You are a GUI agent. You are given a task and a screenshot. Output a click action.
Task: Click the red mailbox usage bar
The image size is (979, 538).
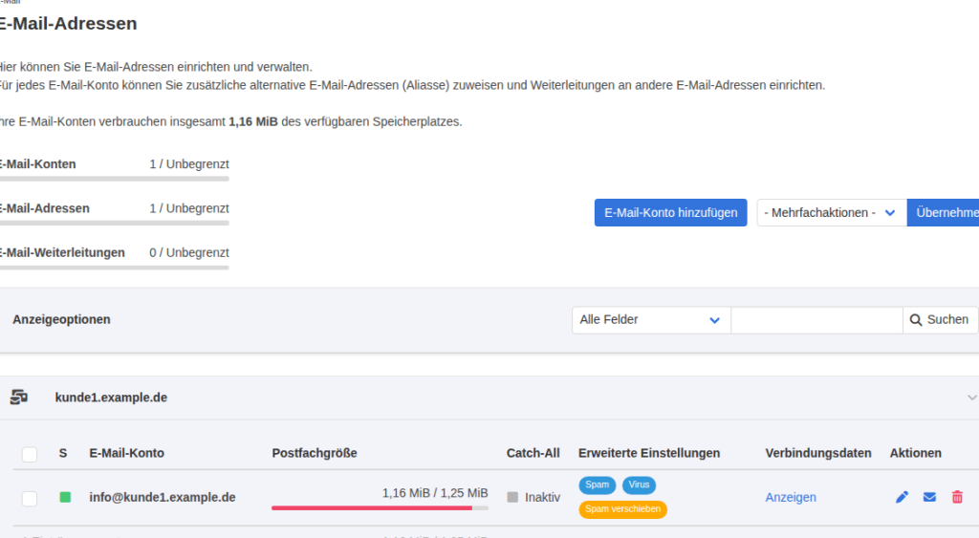click(380, 508)
